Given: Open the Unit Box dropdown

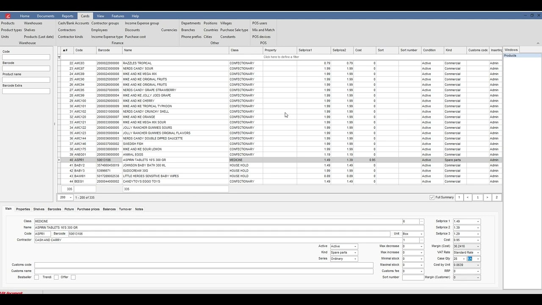Looking at the screenshot, I should (x=421, y=234).
